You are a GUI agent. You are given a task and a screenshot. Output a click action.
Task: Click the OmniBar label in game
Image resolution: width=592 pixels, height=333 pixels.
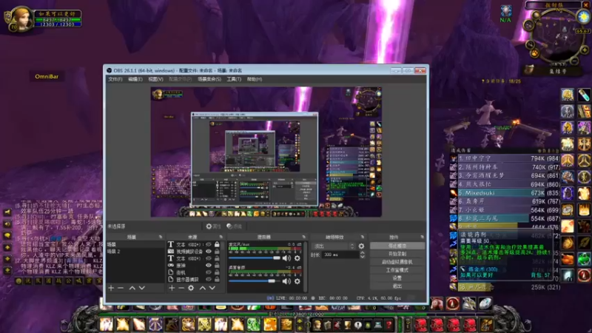coord(47,77)
